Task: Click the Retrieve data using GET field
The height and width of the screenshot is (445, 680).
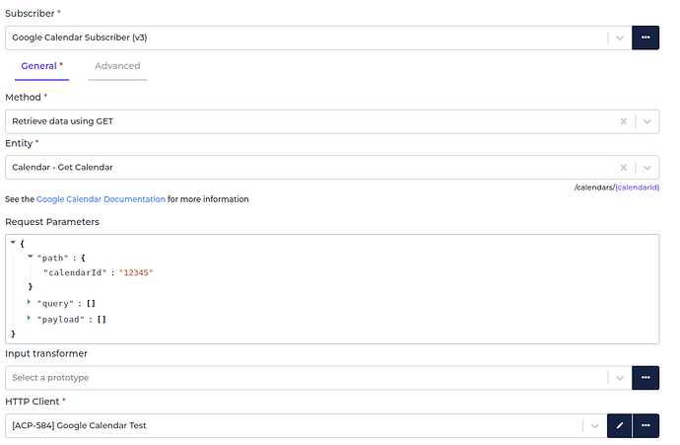Action: coord(332,121)
